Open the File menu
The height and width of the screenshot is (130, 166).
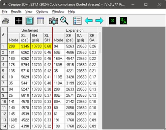point(5,11)
